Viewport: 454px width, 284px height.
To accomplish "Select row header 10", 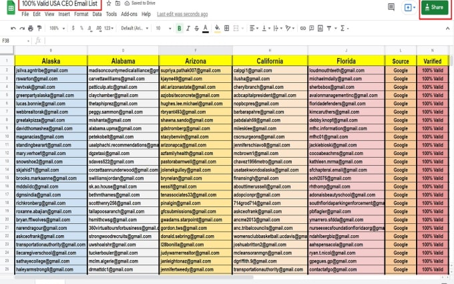I will 7,137.
